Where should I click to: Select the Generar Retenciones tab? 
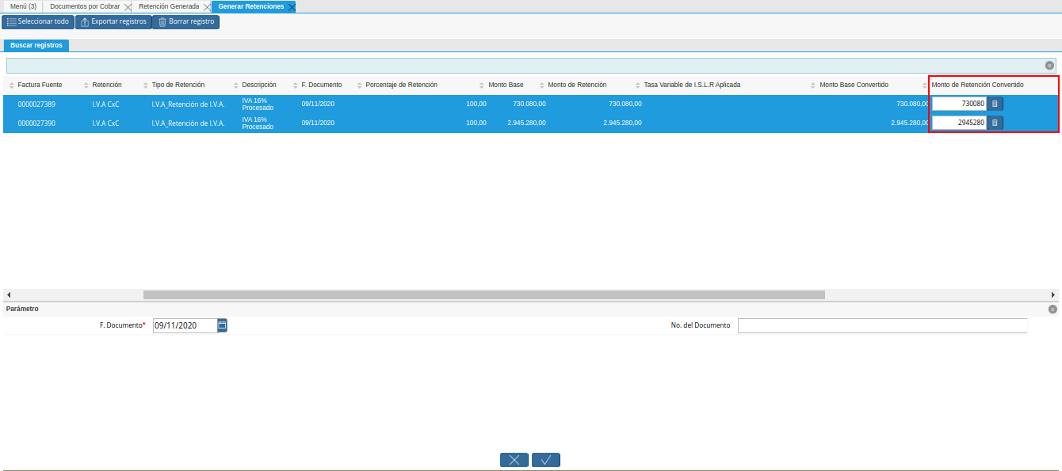click(250, 6)
